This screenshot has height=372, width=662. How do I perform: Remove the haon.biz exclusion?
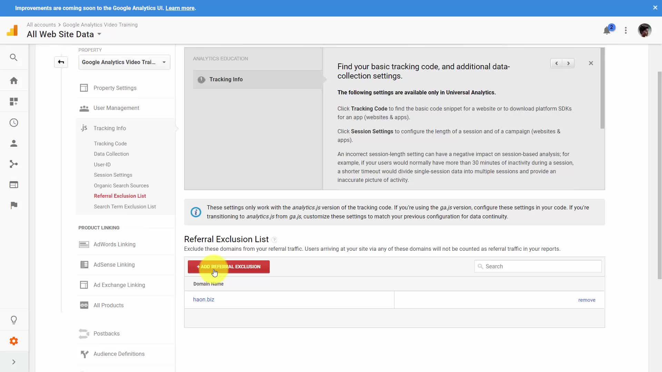click(587, 300)
